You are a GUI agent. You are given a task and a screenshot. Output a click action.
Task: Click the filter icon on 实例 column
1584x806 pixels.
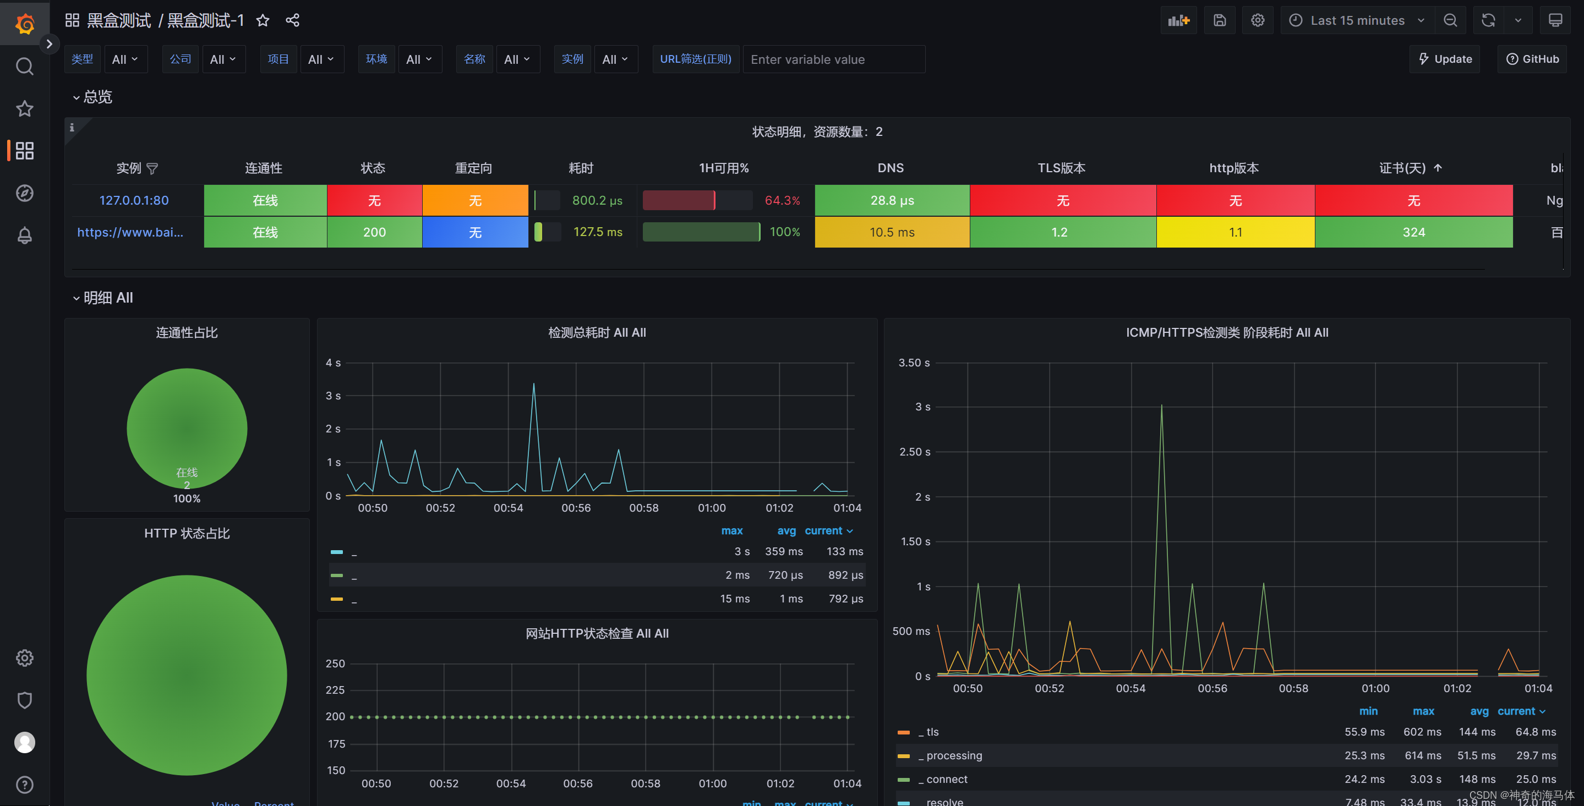pyautogui.click(x=152, y=168)
